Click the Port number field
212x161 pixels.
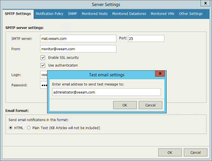[x=146, y=38]
